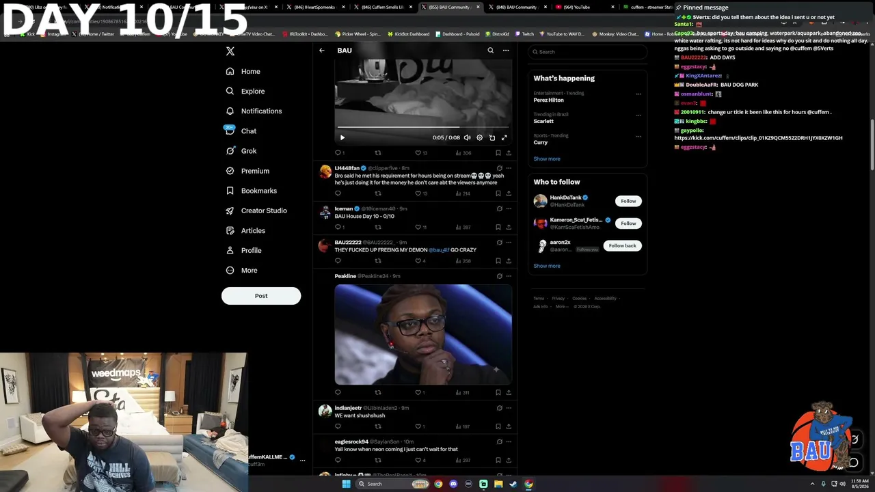Like the Peakline image post
Viewport: 875px width, 492px height.
[418, 392]
